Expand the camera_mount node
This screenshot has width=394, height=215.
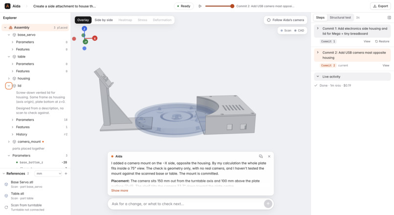(x=9, y=141)
